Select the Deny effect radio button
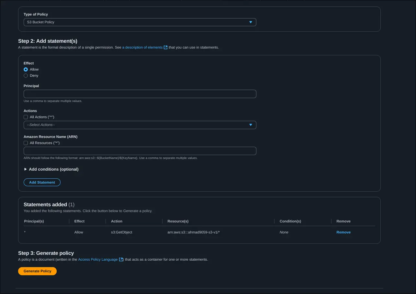Screen dimensions: 416x294 click(x=26, y=75)
